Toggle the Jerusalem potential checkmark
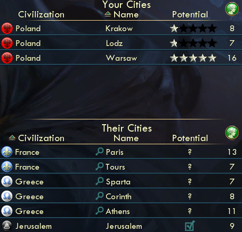This screenshot has height=232, width=242. [190, 226]
